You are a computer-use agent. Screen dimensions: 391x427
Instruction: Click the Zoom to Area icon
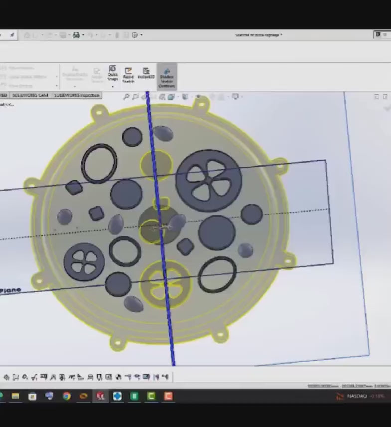click(x=135, y=97)
